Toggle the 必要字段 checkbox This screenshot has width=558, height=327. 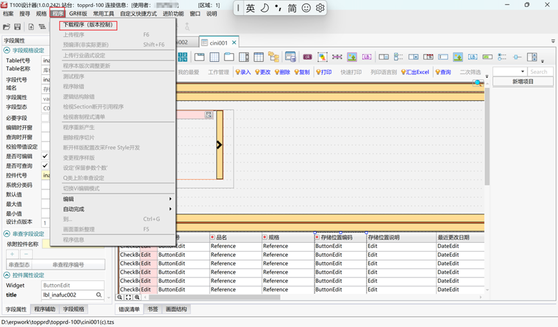pyautogui.click(x=45, y=118)
